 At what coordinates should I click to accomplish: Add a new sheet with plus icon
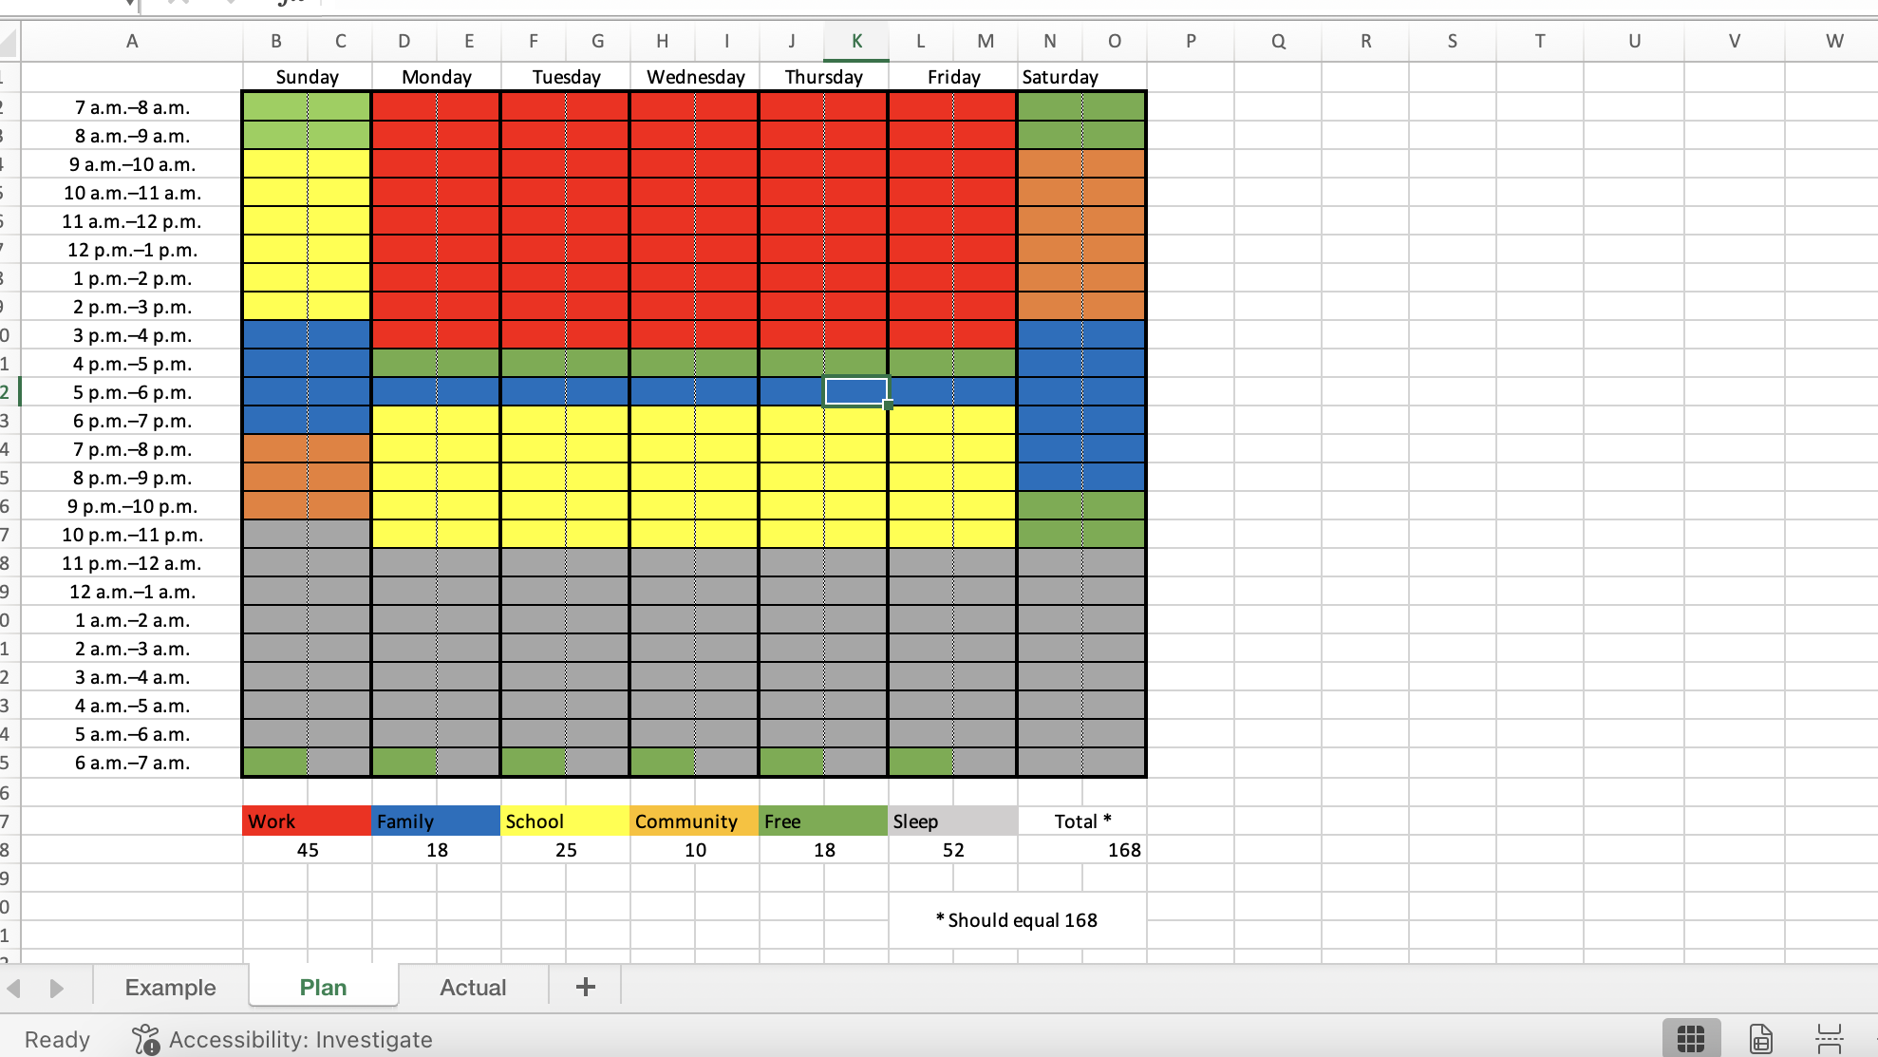tap(585, 987)
